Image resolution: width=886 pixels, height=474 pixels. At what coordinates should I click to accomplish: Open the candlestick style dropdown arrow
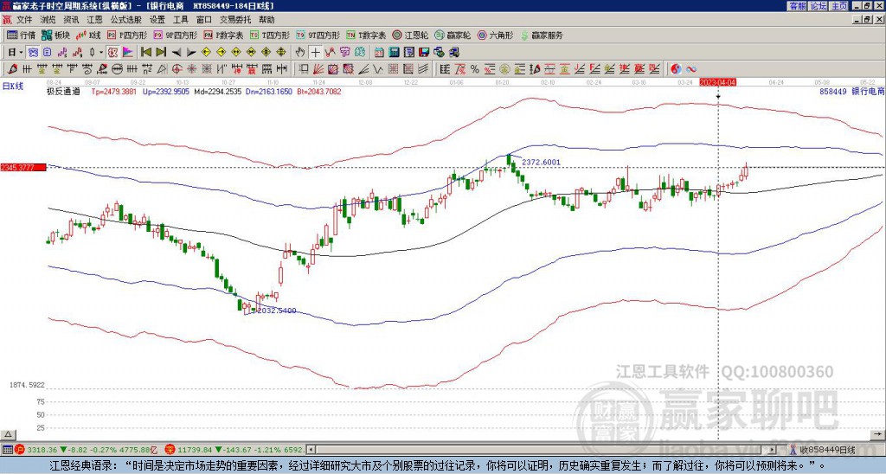click(101, 53)
